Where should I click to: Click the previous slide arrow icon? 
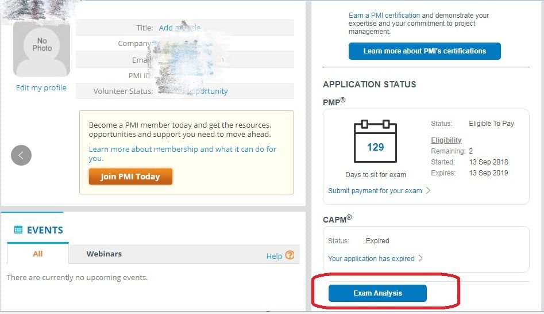pyautogui.click(x=21, y=155)
